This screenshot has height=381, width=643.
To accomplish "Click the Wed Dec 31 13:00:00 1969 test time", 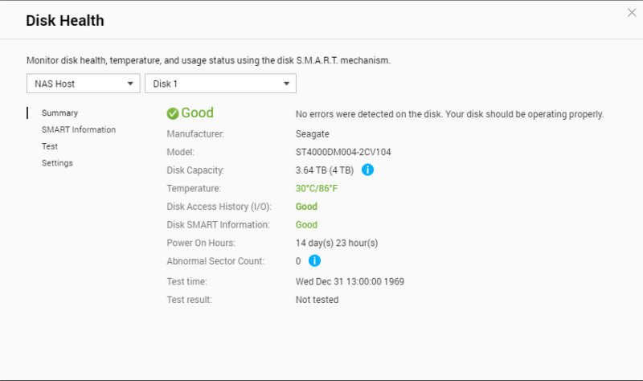I will click(350, 282).
